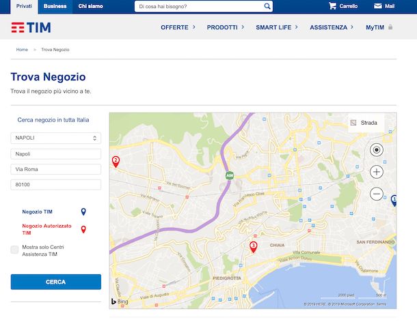Open Mail envelope link

click(x=384, y=6)
